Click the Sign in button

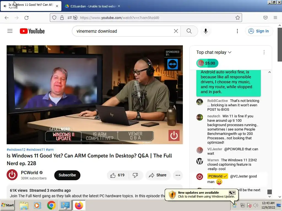tap(259, 31)
